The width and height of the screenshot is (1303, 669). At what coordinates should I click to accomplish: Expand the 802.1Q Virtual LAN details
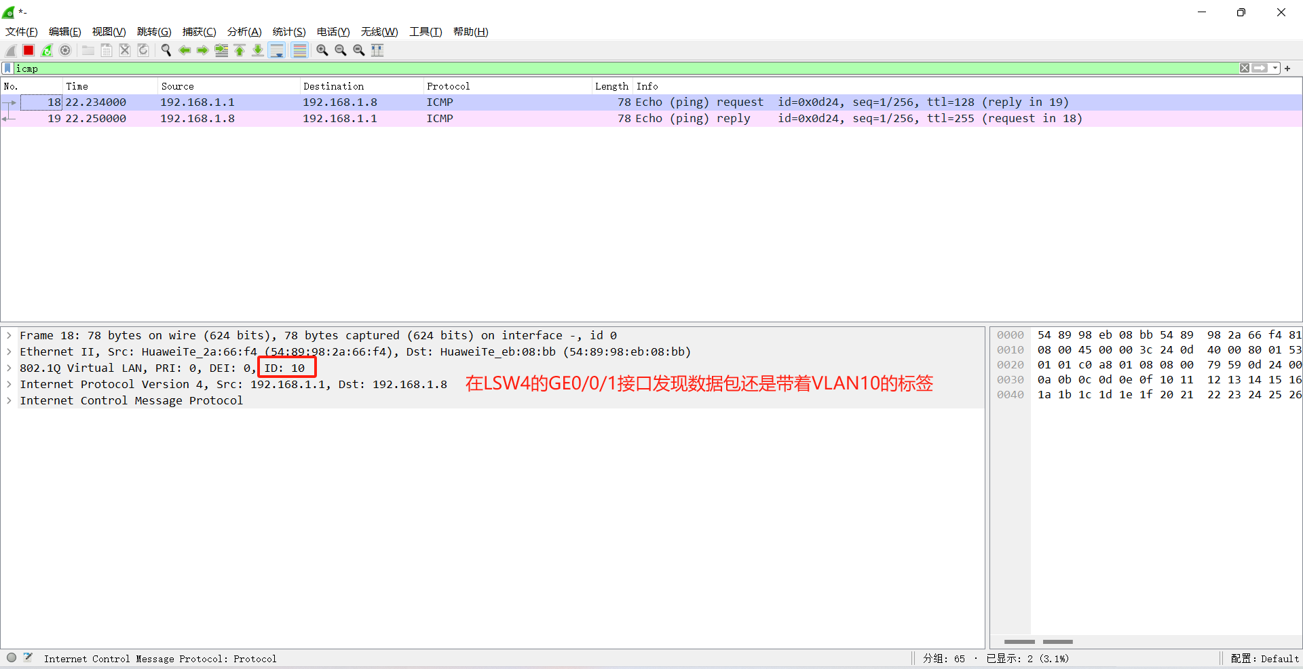pos(9,368)
